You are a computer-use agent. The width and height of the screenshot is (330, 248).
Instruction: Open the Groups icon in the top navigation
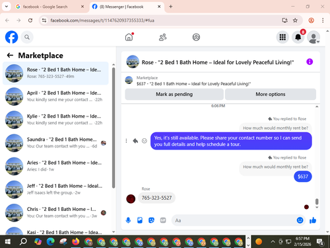196,37
